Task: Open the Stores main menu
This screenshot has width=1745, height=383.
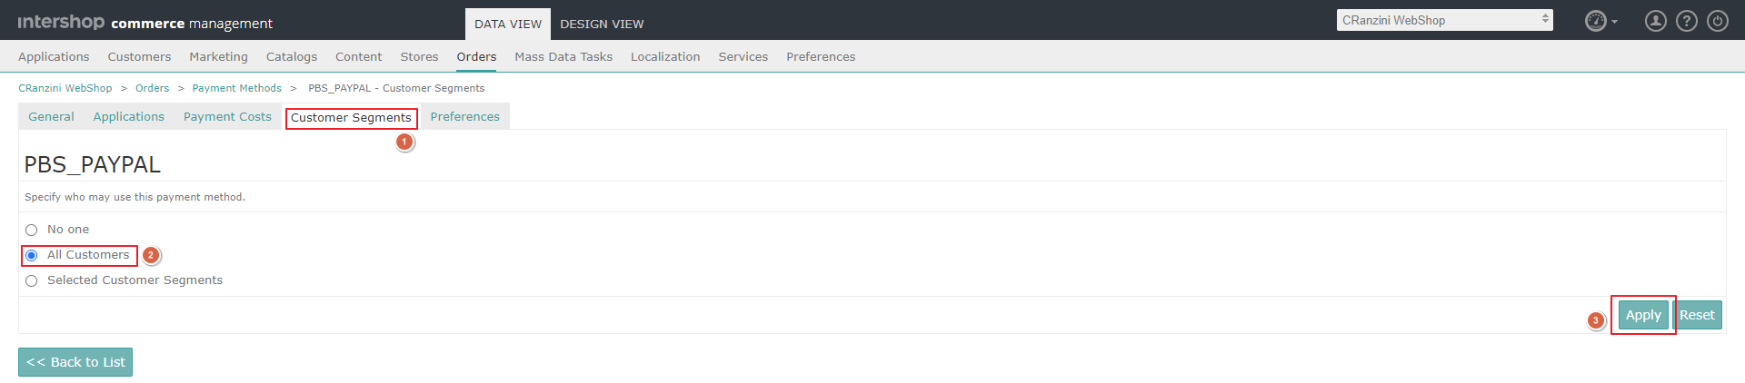Action: (x=420, y=56)
